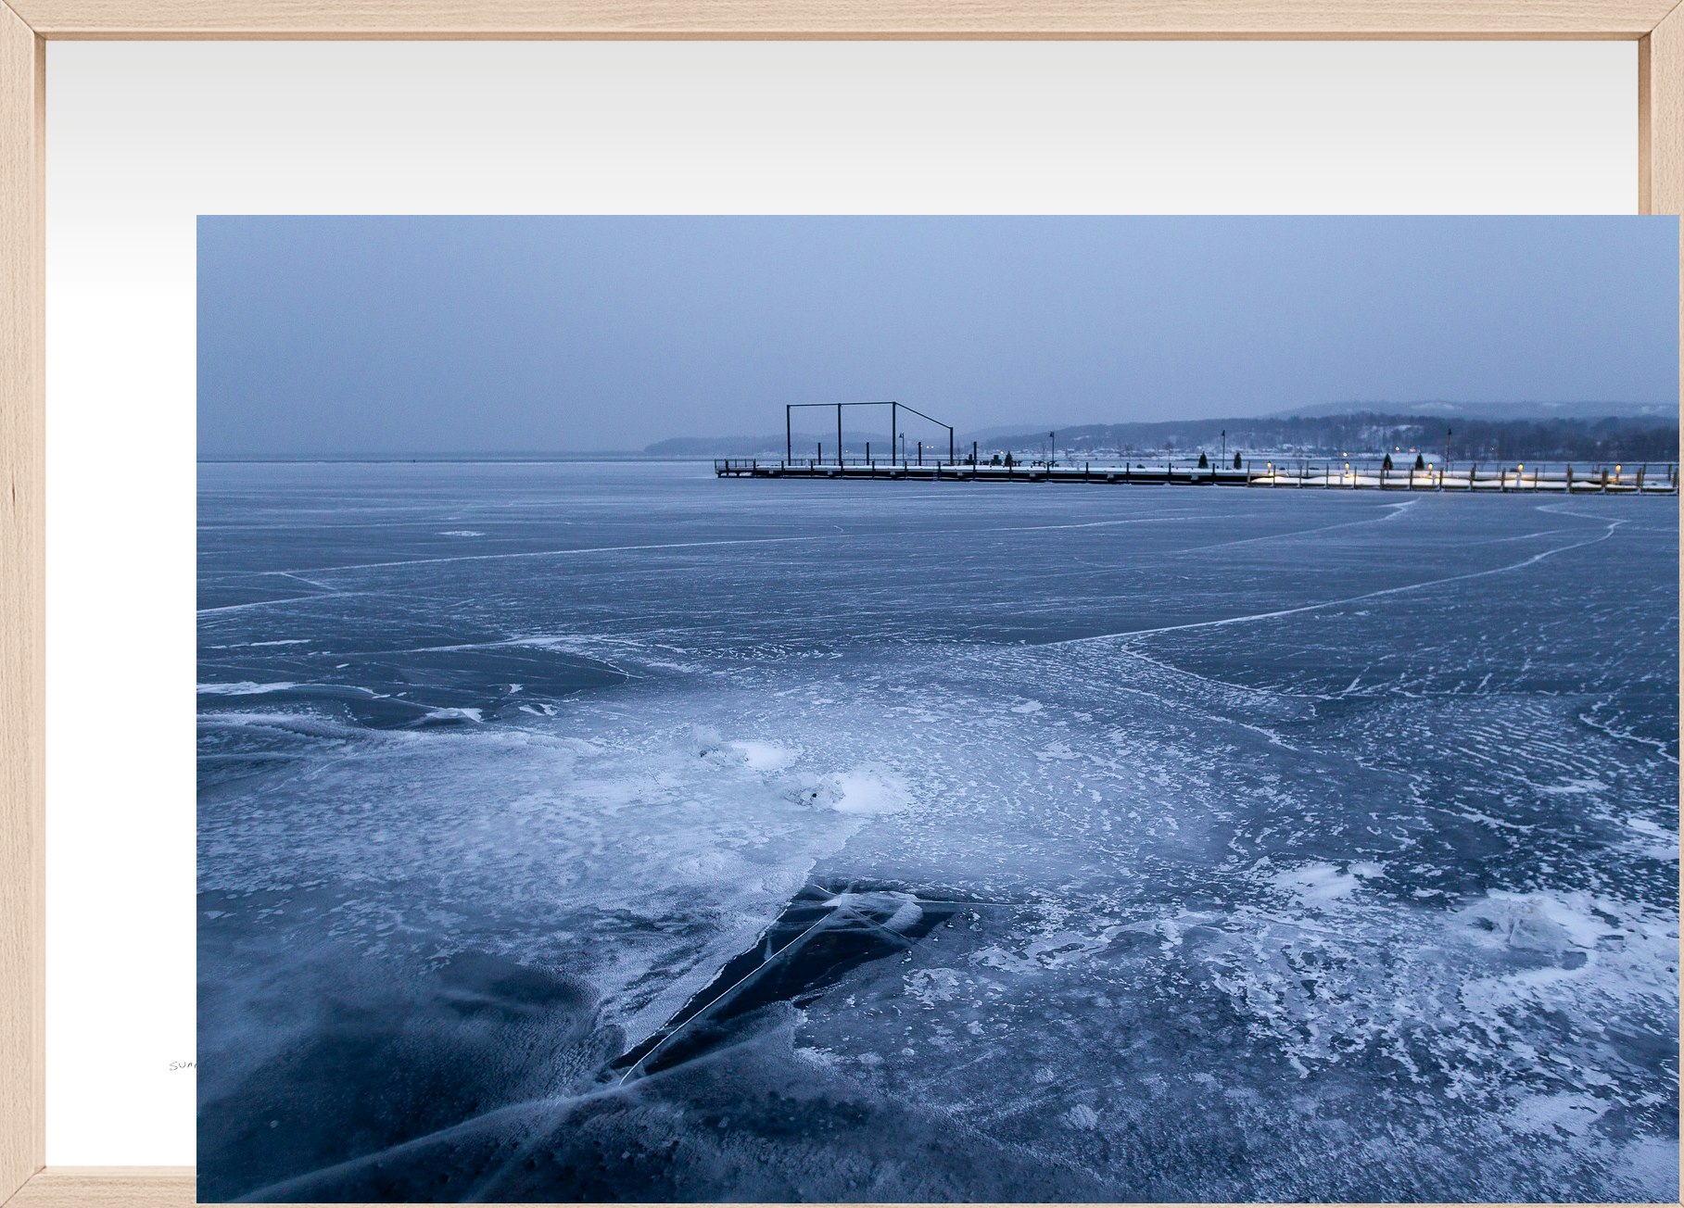
Task: Click the top-right corner of the wooden frame
Action: (x=1661, y=19)
